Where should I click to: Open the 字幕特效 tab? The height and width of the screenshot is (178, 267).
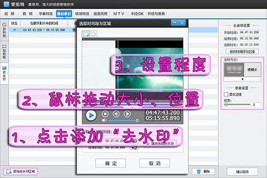(46, 14)
